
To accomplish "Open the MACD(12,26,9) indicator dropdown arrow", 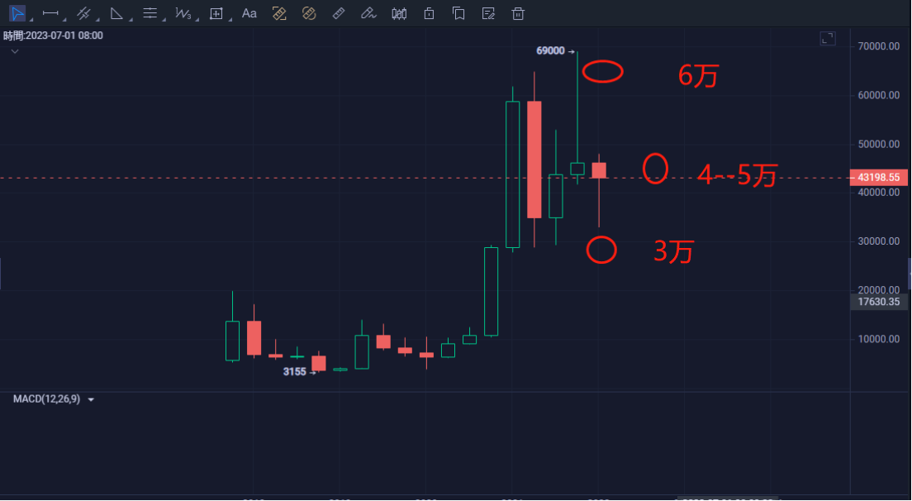I will click(x=91, y=400).
